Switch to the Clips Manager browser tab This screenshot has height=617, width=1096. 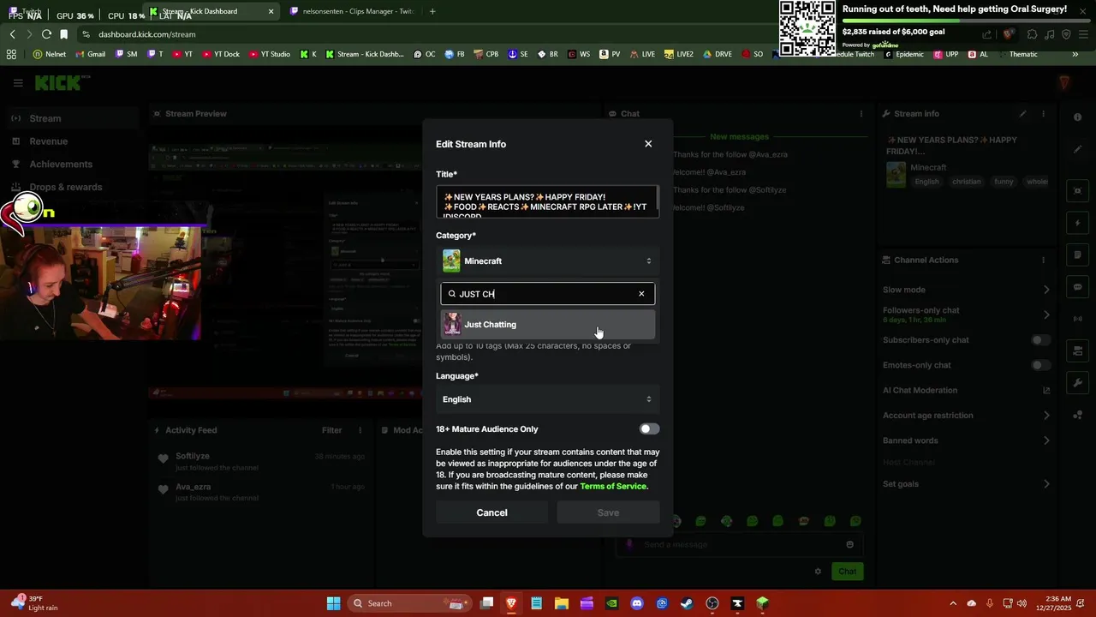(351, 11)
